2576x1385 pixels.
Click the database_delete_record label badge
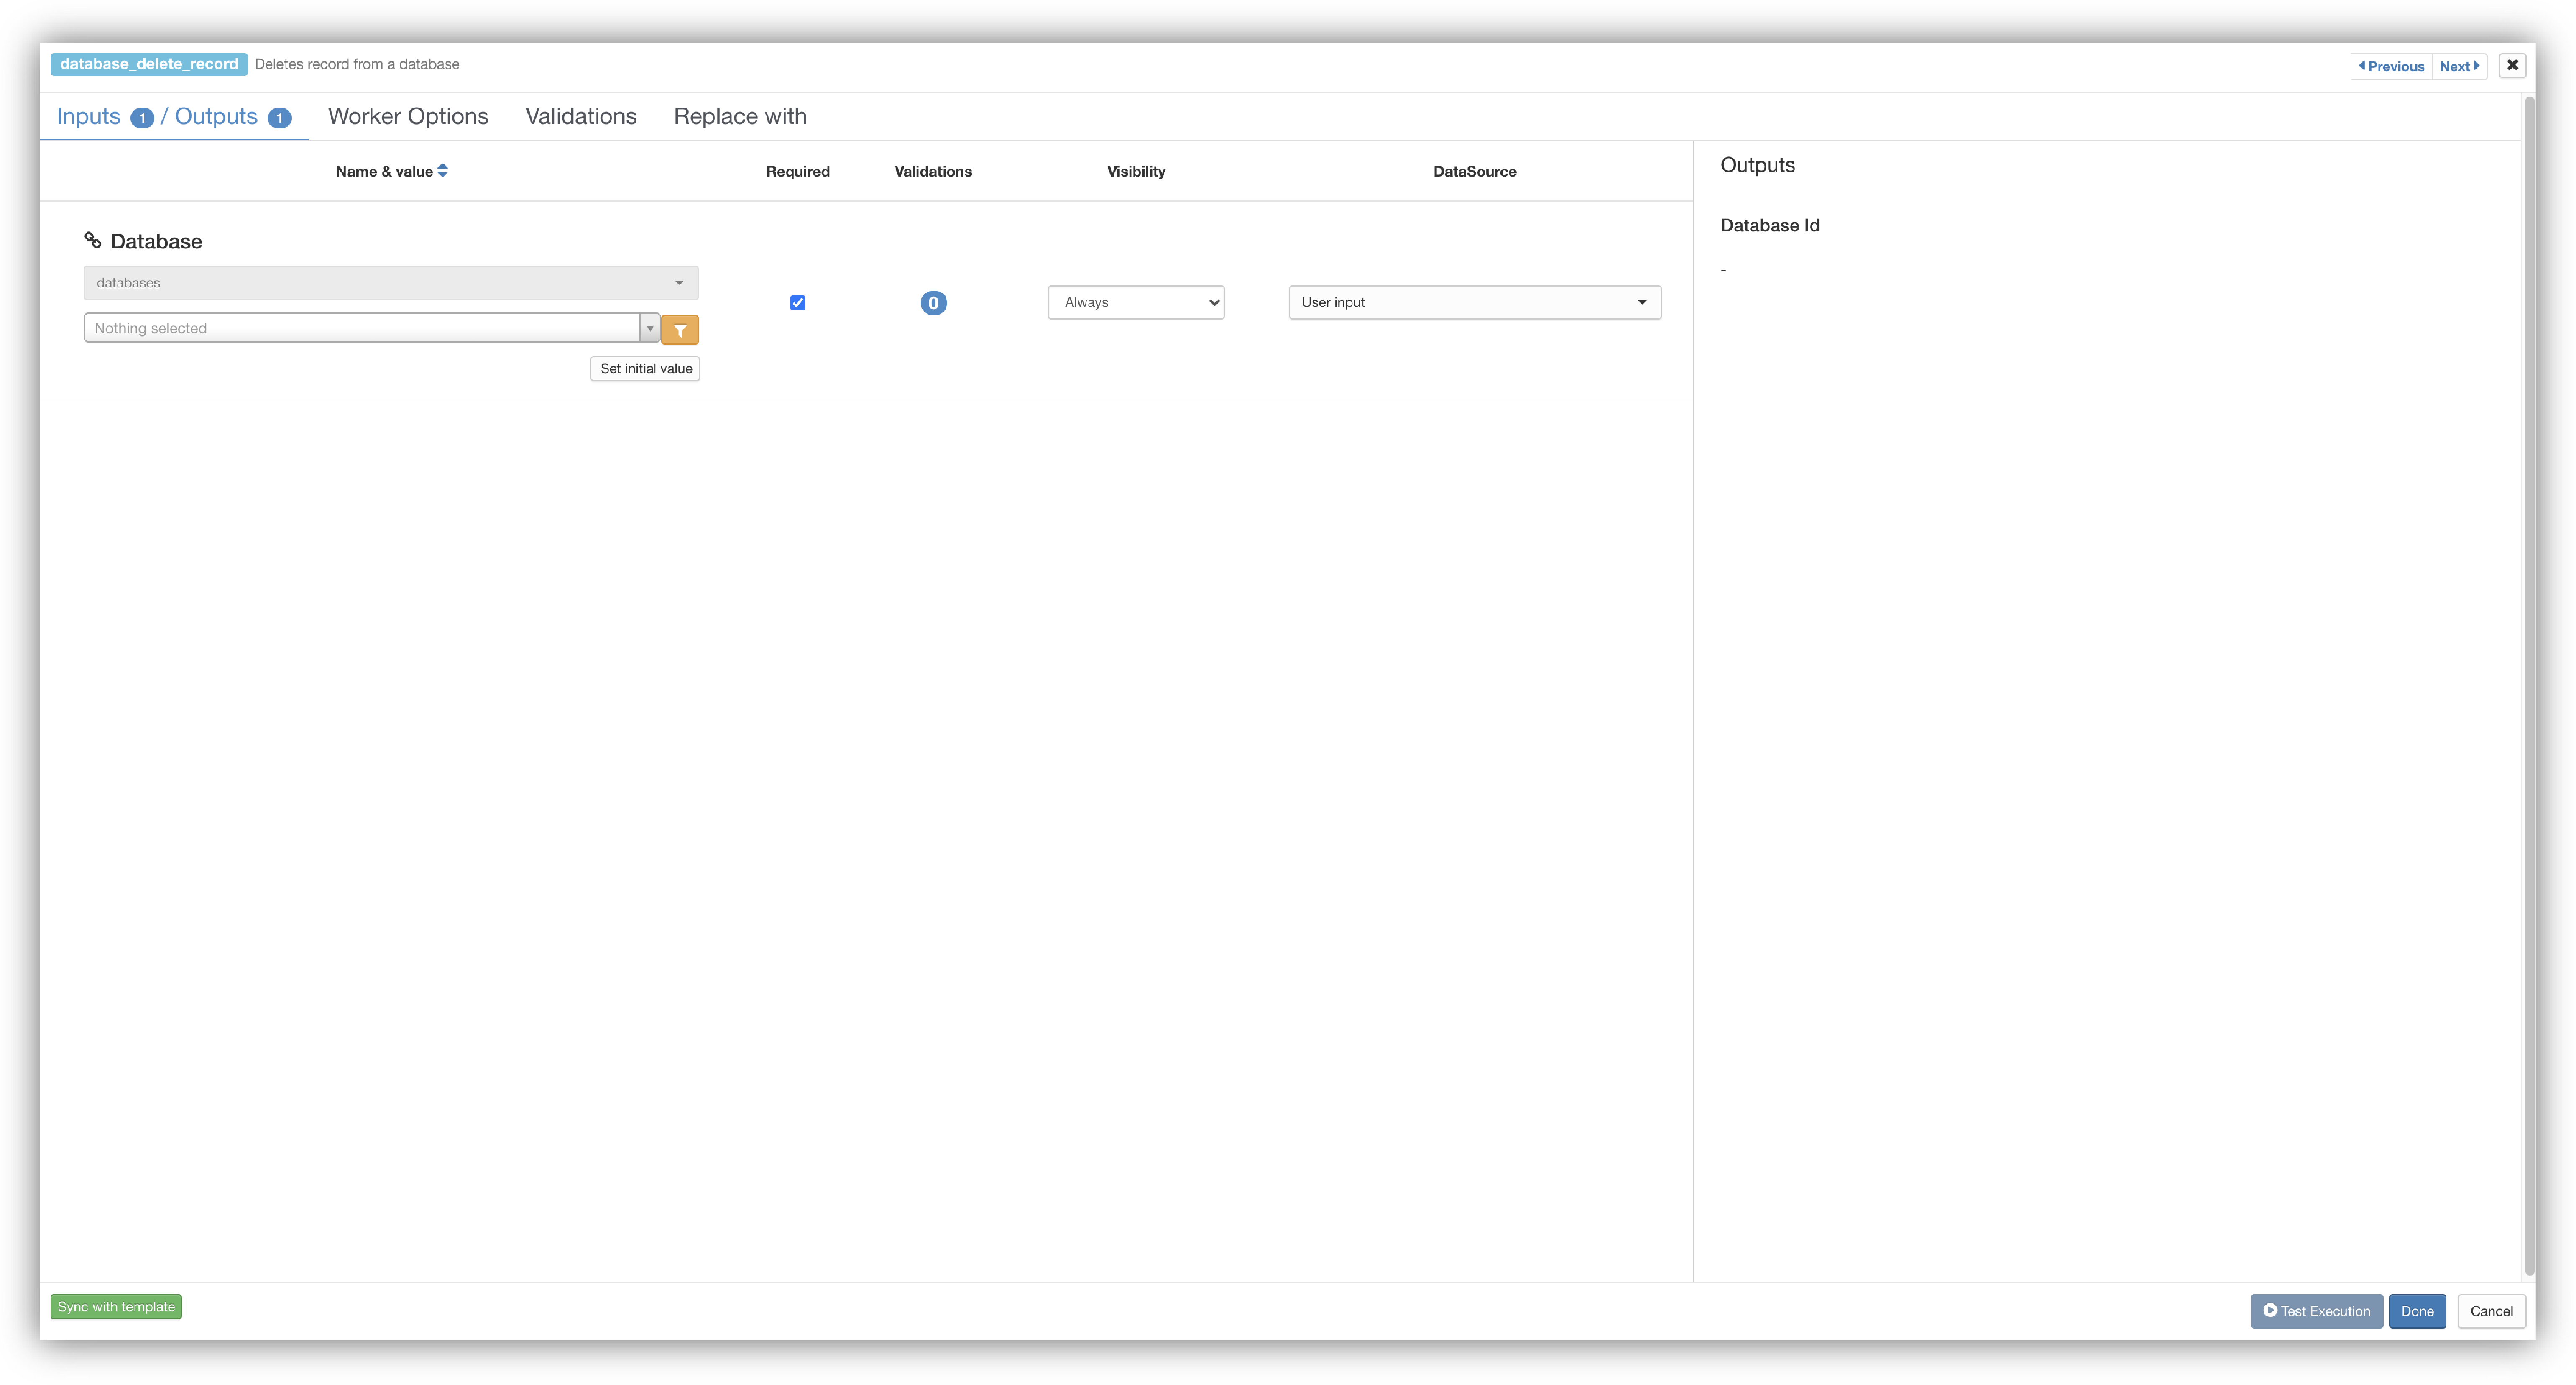[x=149, y=64]
